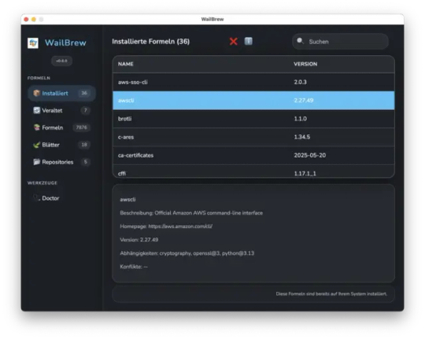Click version 1.34.5 cell
The width and height of the screenshot is (425, 339).
pos(302,137)
